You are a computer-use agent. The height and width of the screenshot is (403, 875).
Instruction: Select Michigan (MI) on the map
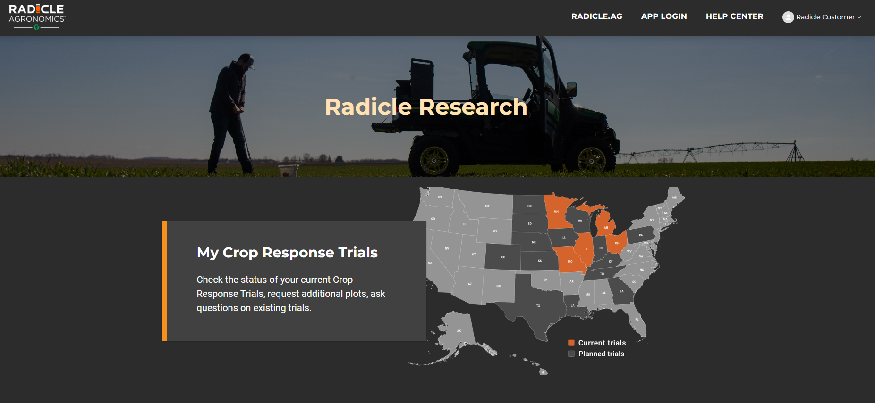(x=606, y=227)
